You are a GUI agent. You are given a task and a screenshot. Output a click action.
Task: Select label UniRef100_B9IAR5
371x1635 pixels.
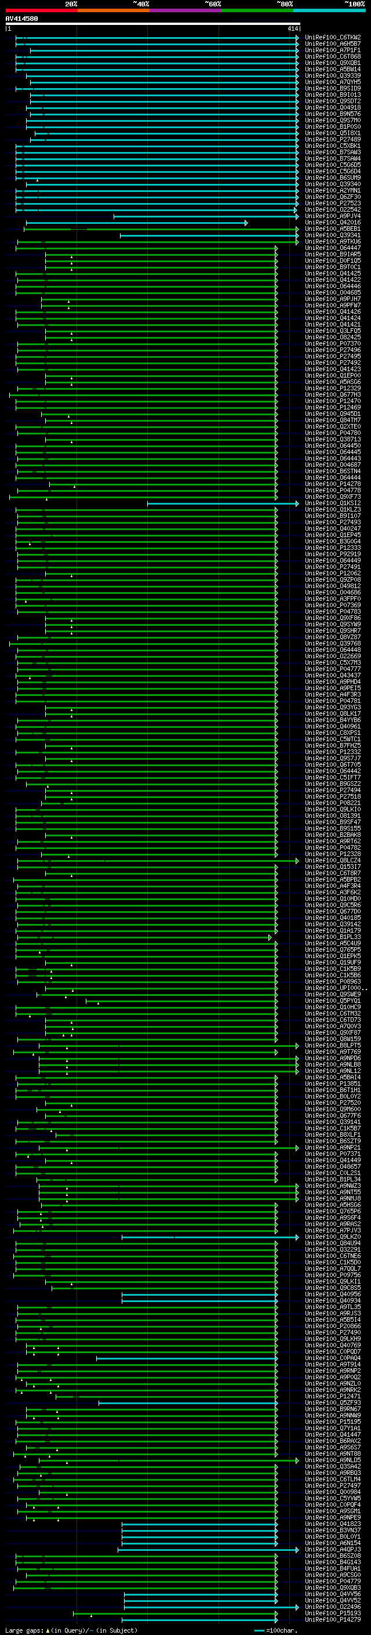[333, 254]
